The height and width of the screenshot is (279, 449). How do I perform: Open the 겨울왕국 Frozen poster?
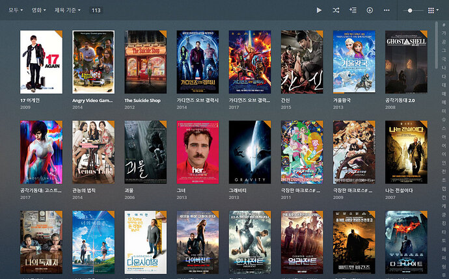click(354, 62)
